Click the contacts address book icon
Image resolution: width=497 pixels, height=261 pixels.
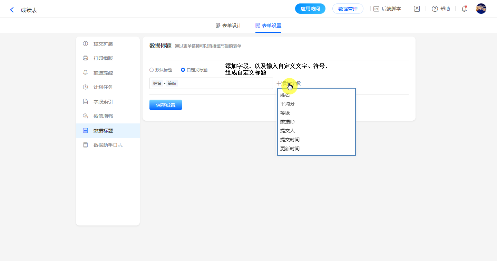(417, 9)
